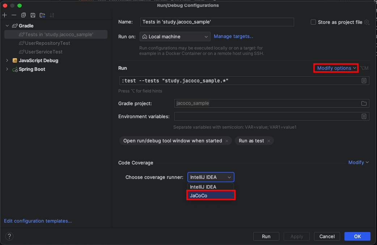Open gear settings beside Store as project file
This screenshot has width=377, height=245.
pos(367,22)
